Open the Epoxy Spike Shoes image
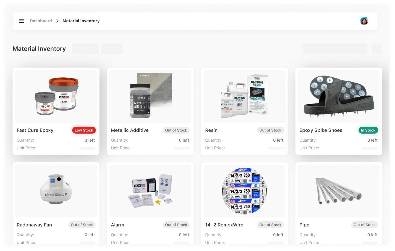The height and width of the screenshot is (251, 395). 339,96
